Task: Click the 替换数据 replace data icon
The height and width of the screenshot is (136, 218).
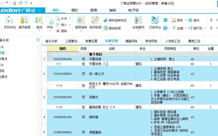Action: point(106,28)
